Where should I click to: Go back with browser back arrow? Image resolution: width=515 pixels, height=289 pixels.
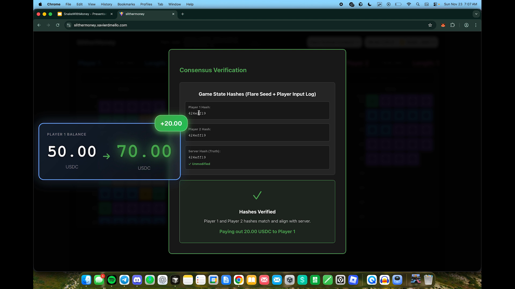tap(39, 25)
